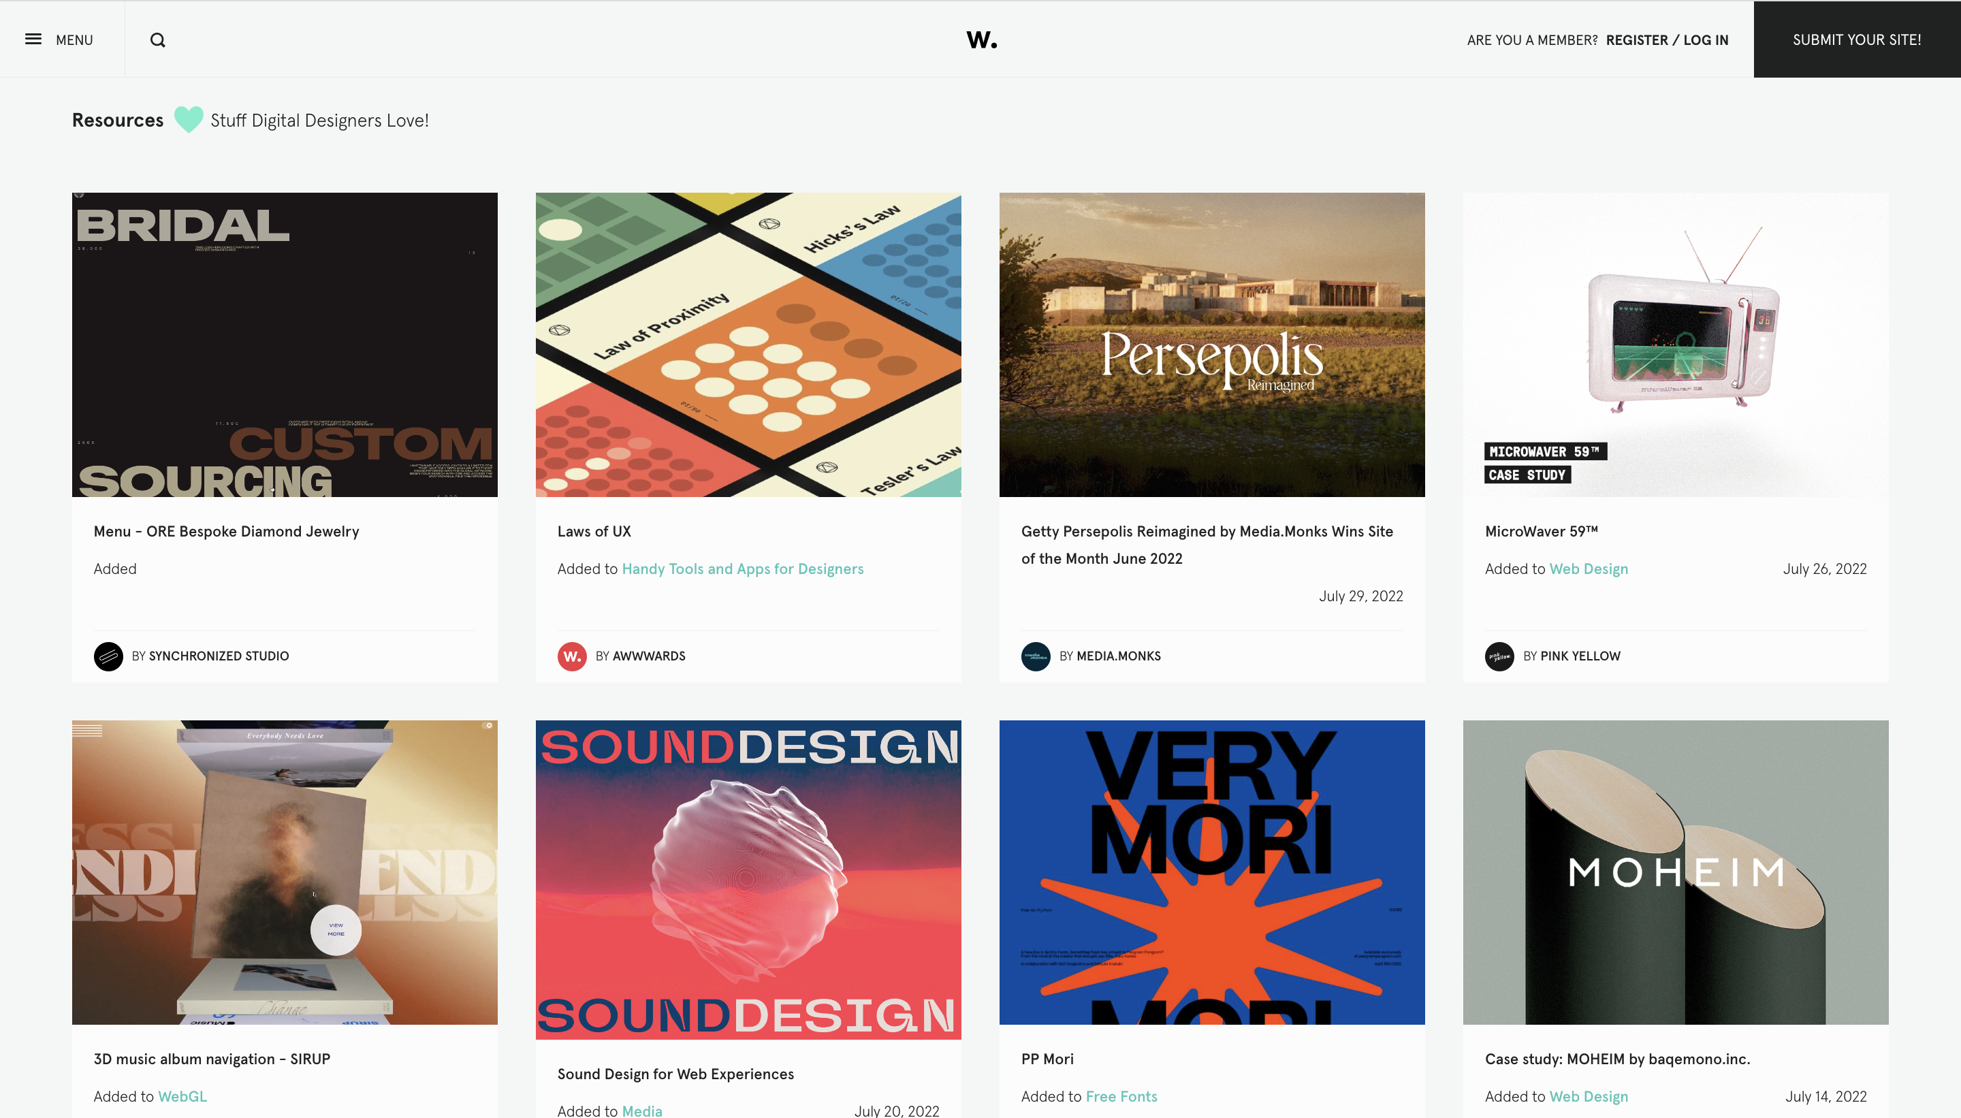The width and height of the screenshot is (1961, 1118).
Task: Open the hamburger MENU icon
Action: point(33,39)
